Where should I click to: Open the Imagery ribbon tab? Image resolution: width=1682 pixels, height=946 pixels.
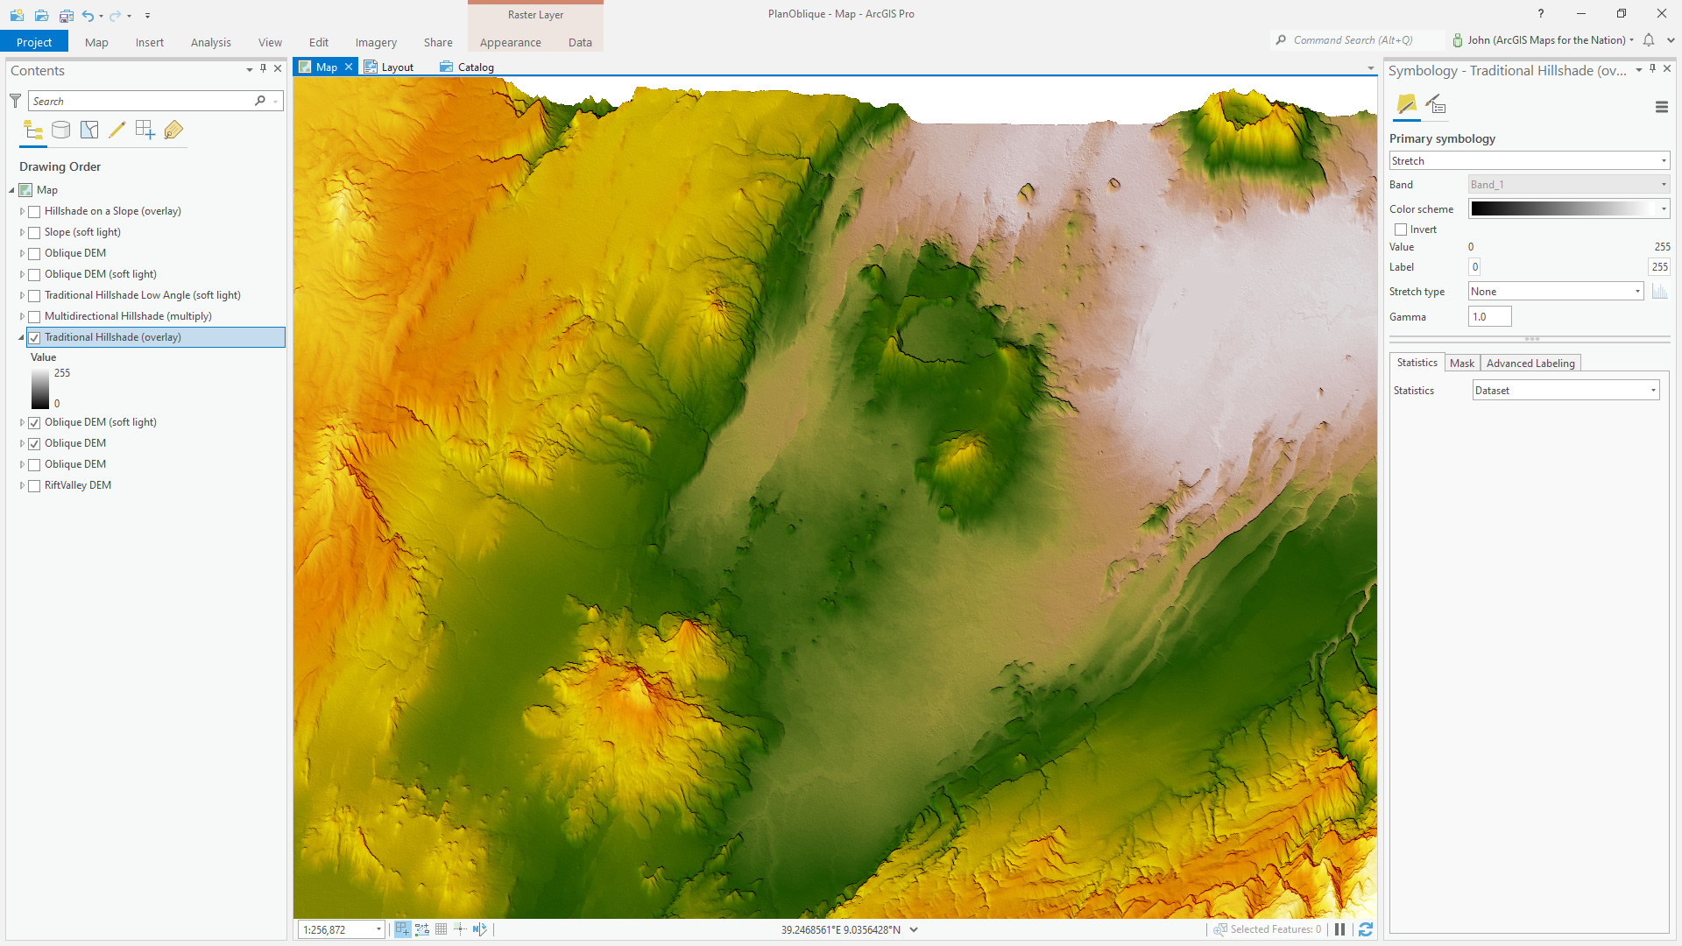376,42
